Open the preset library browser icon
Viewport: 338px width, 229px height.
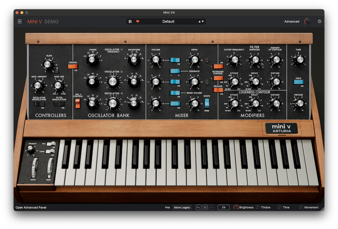[131, 22]
